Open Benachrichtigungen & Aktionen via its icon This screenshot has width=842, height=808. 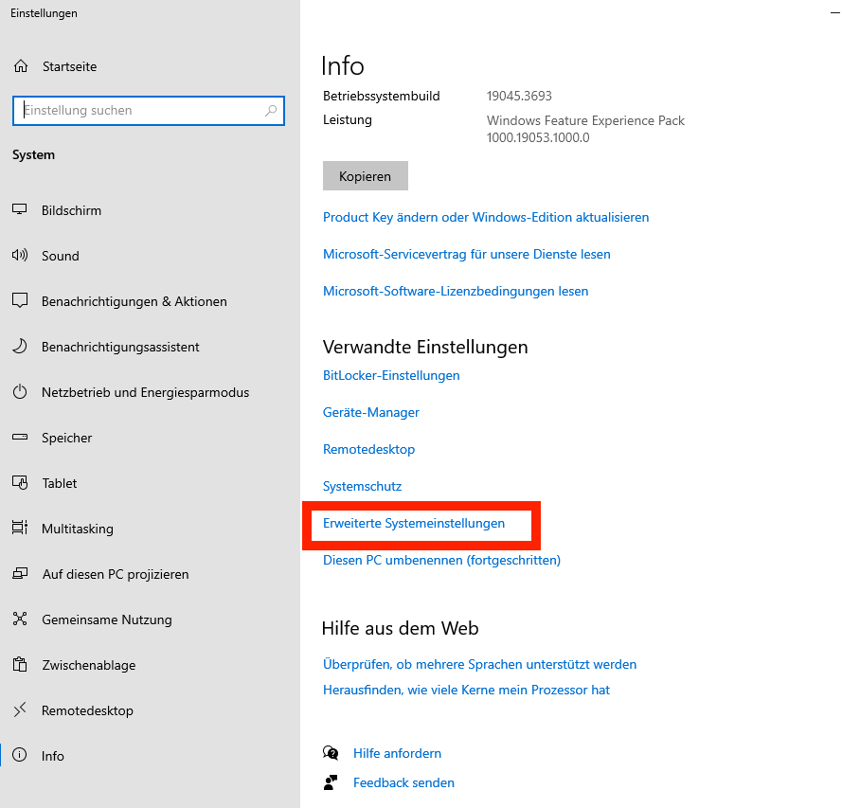click(20, 301)
